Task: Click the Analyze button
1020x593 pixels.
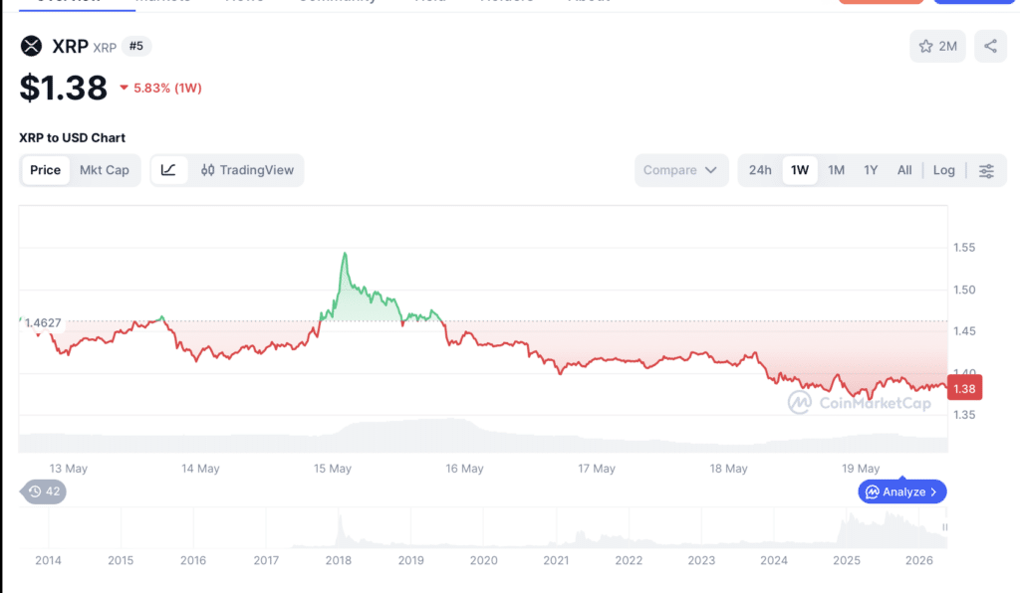Action: point(902,492)
